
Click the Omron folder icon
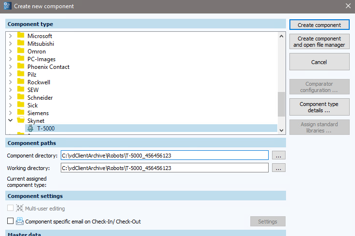click(x=21, y=52)
